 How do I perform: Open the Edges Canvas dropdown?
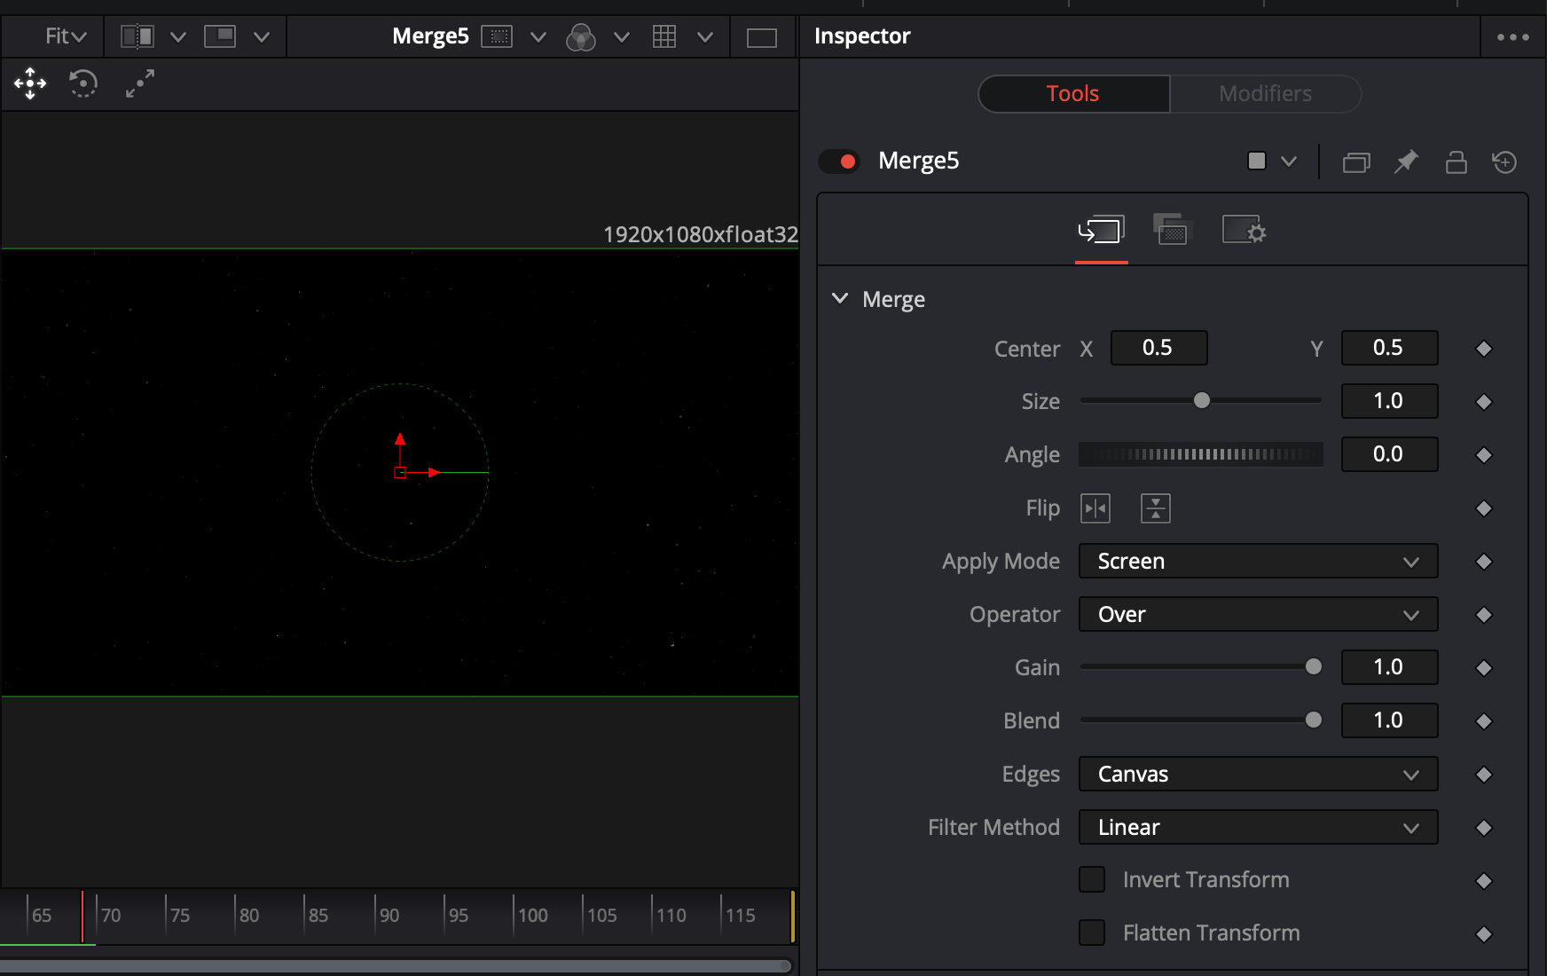point(1258,775)
